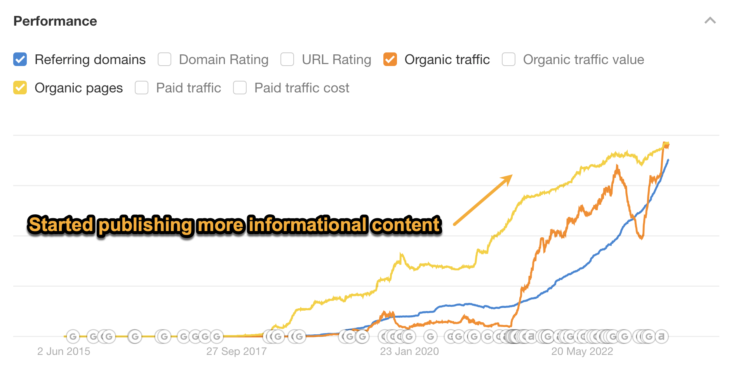Uncheck the Referring domains metric

tap(19, 59)
